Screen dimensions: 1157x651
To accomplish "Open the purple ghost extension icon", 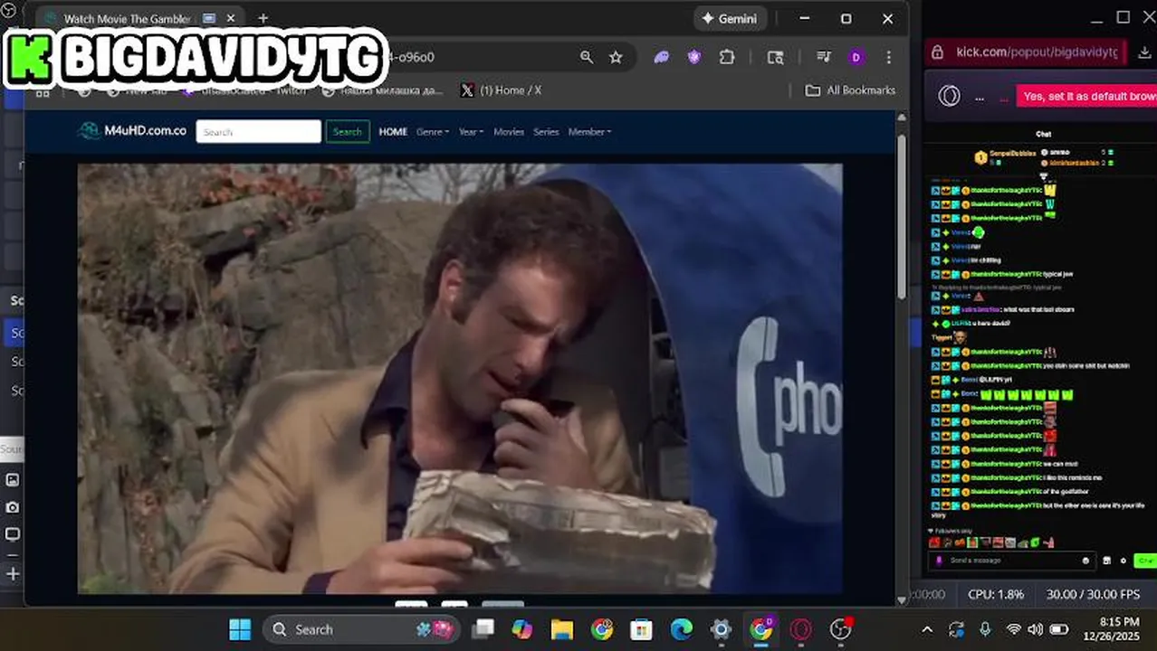I will 662,57.
